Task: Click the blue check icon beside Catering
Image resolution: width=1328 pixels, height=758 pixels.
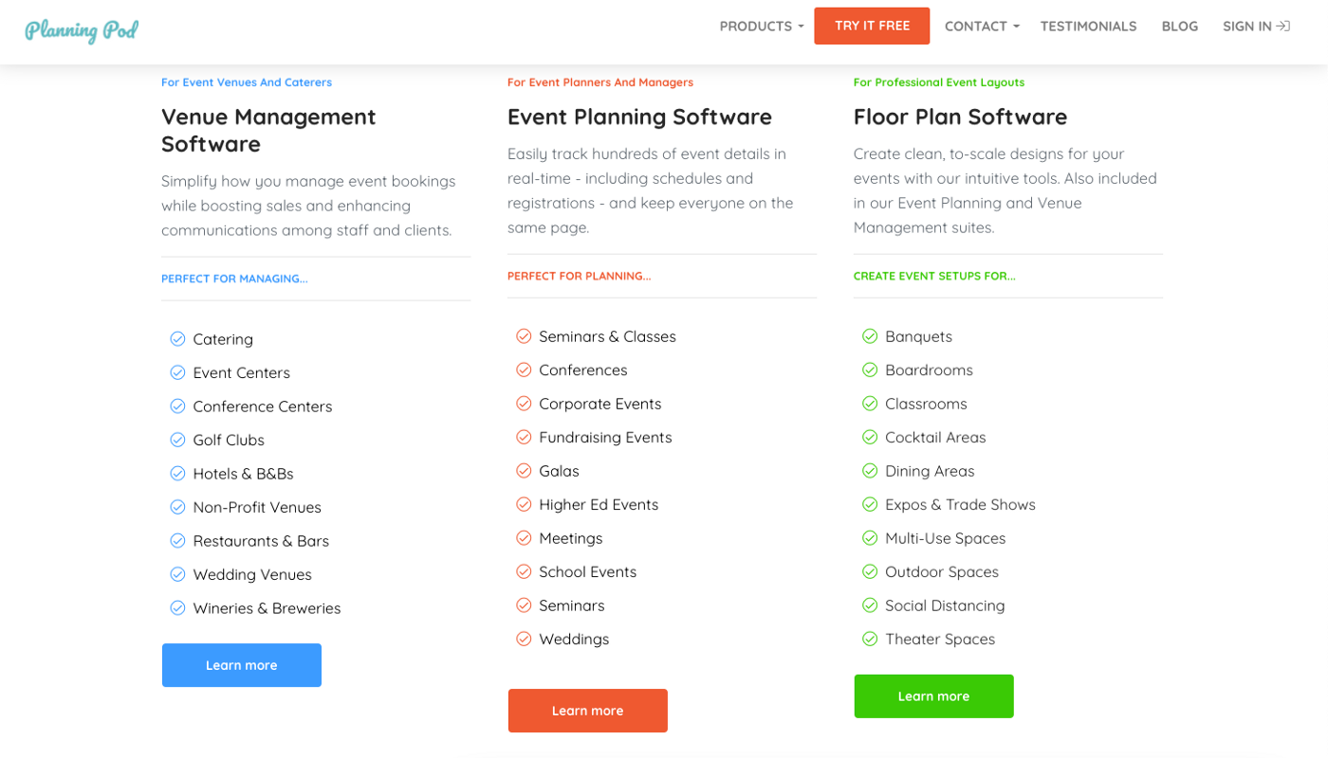Action: click(x=177, y=339)
